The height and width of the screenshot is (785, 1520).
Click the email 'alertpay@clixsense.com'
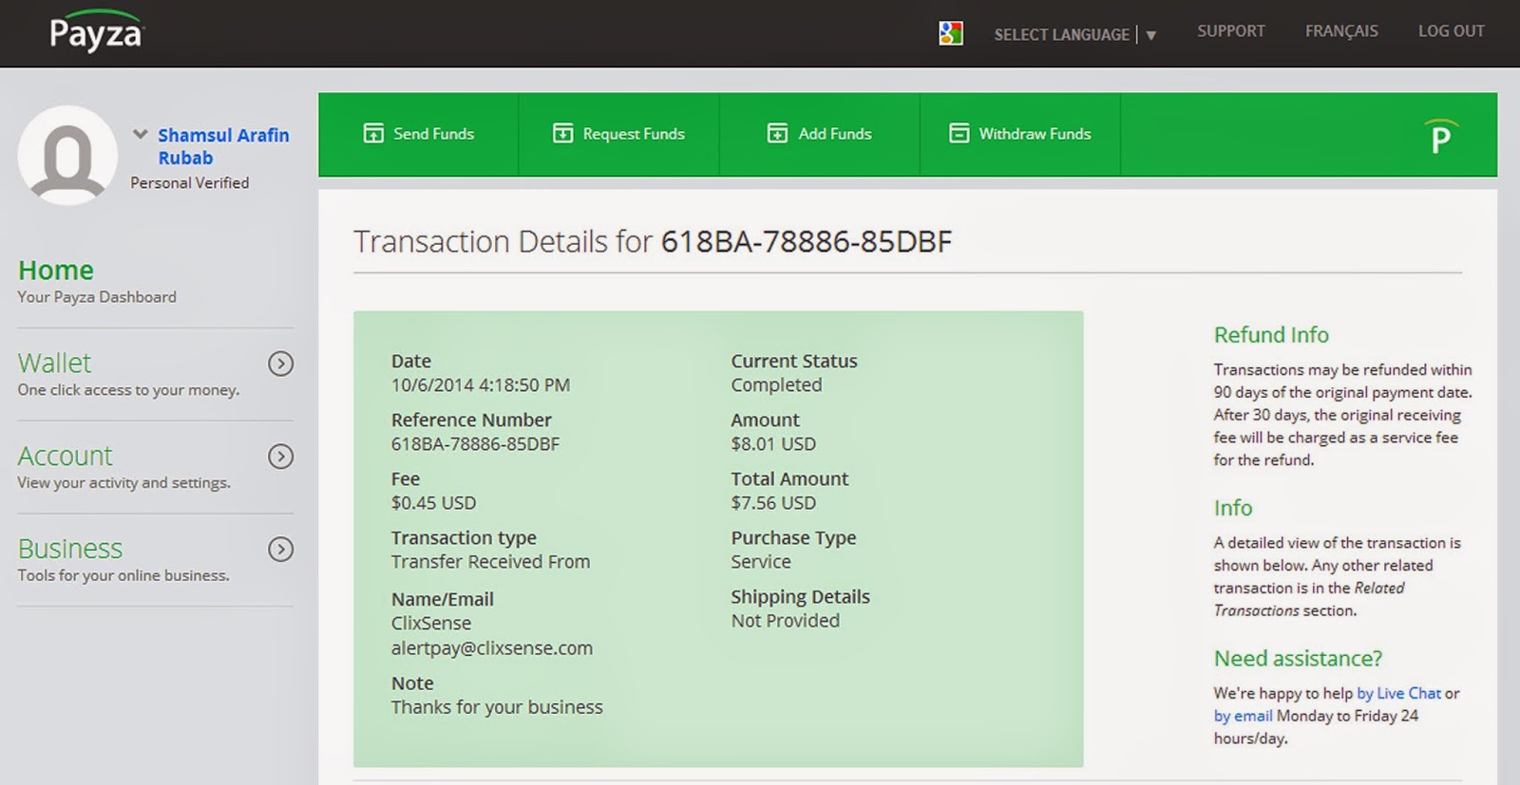[492, 648]
